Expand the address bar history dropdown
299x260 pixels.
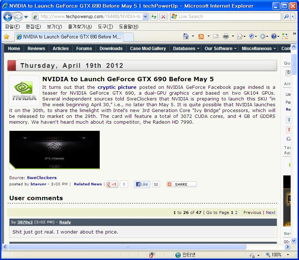point(145,17)
